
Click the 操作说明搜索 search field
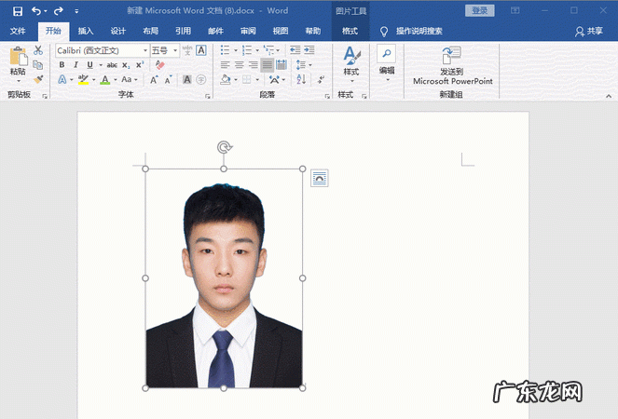419,31
